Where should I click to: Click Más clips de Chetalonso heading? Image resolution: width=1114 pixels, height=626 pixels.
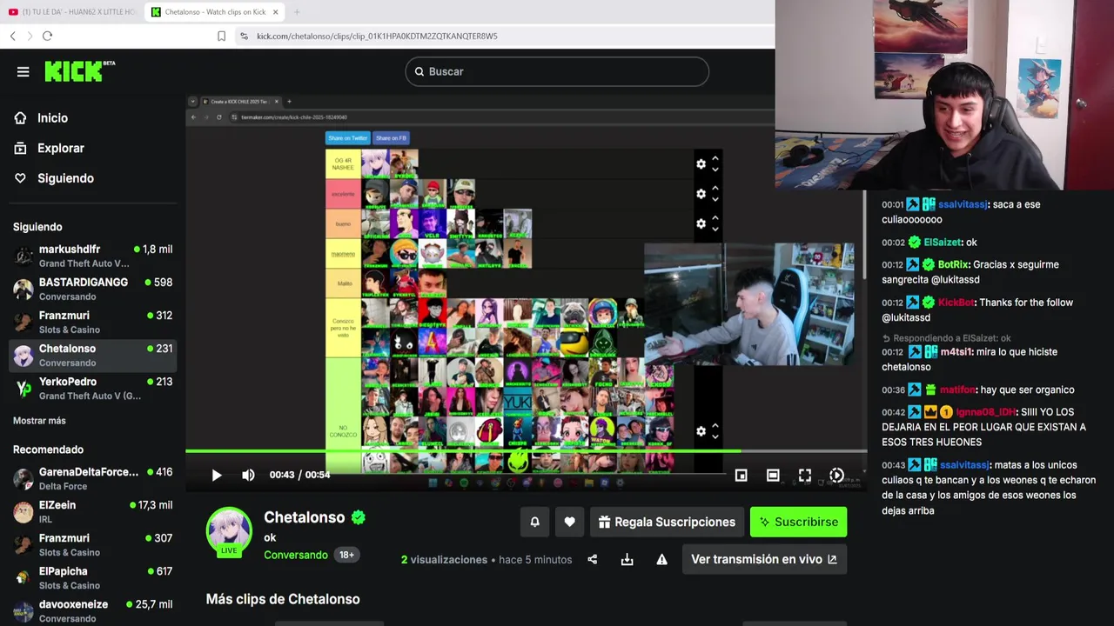(x=283, y=599)
